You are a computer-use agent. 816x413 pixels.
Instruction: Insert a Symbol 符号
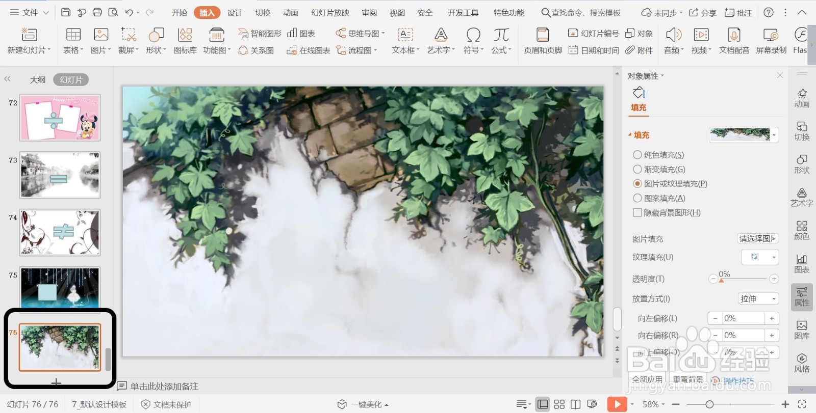tap(473, 41)
